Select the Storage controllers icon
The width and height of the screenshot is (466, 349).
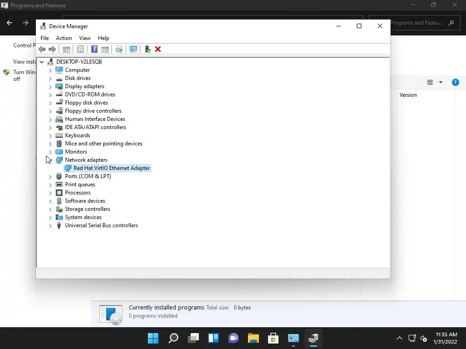[x=59, y=209]
